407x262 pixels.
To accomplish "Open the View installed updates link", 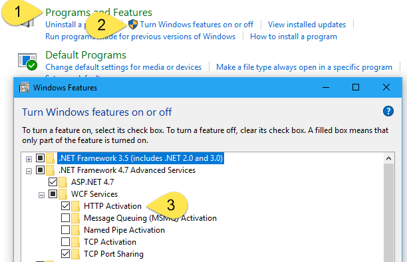I will 307,25.
